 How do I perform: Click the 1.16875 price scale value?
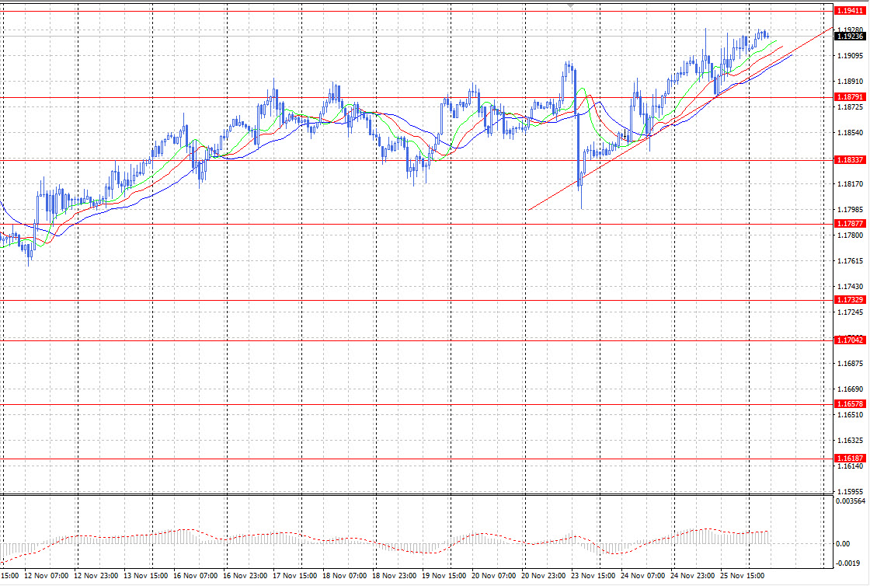coord(850,364)
